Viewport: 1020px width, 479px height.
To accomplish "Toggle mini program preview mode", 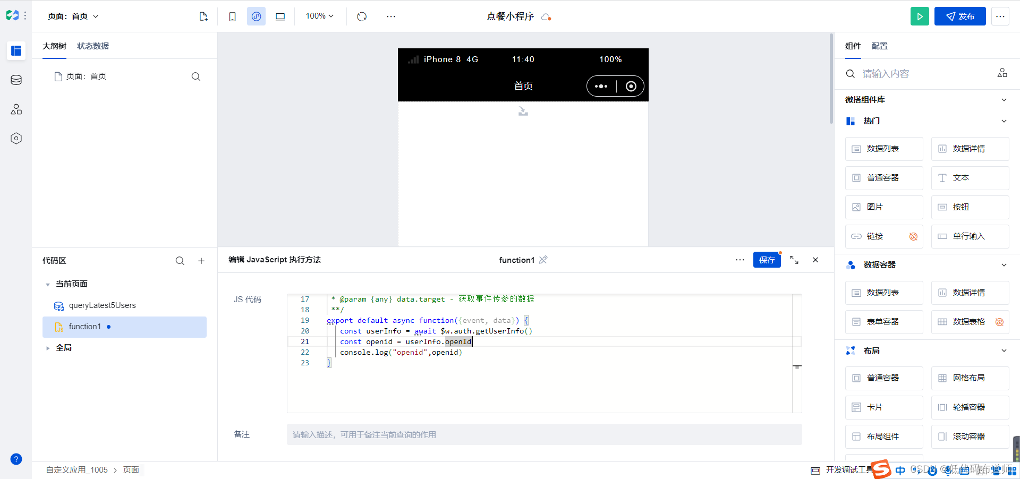I will (x=256, y=16).
